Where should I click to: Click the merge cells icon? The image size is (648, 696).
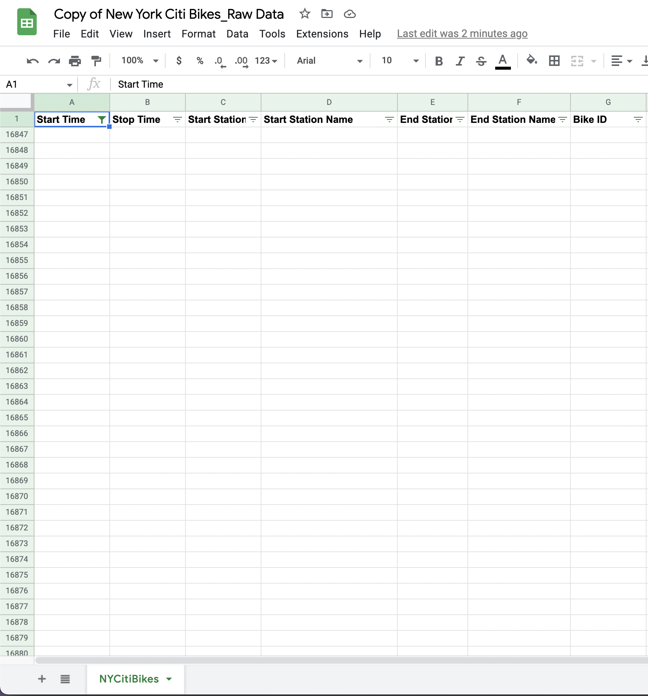(577, 61)
